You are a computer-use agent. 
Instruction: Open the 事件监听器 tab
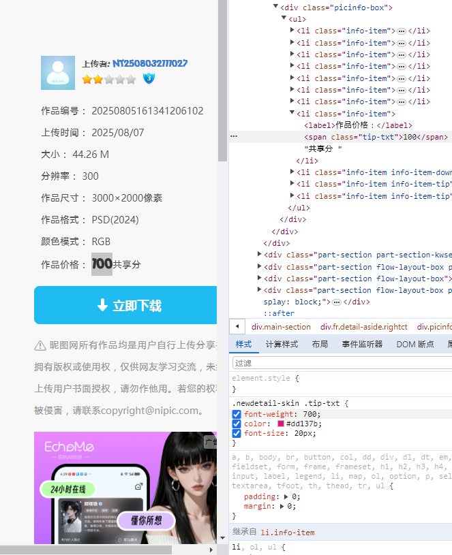click(x=362, y=345)
